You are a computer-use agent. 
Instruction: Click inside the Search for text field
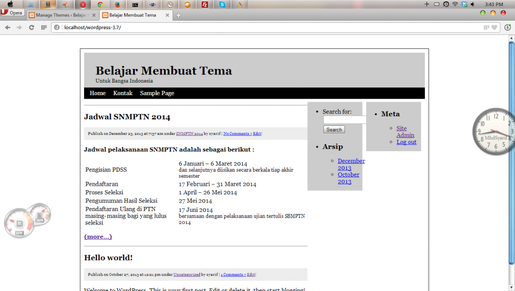coord(345,119)
